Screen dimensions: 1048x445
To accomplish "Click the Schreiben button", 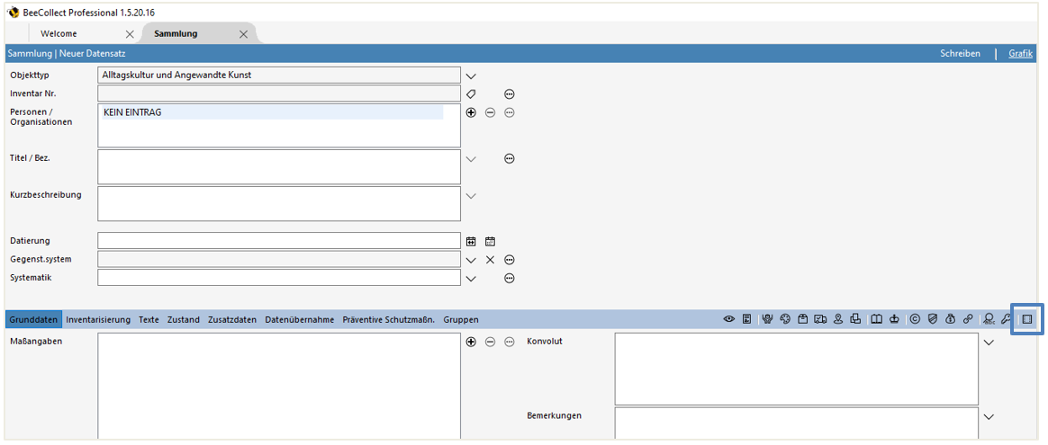I will click(x=960, y=54).
